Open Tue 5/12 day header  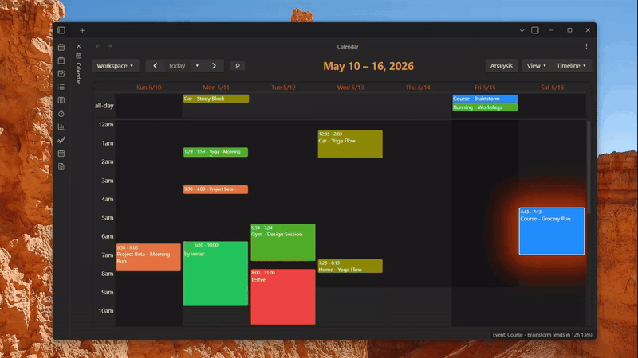coord(283,88)
